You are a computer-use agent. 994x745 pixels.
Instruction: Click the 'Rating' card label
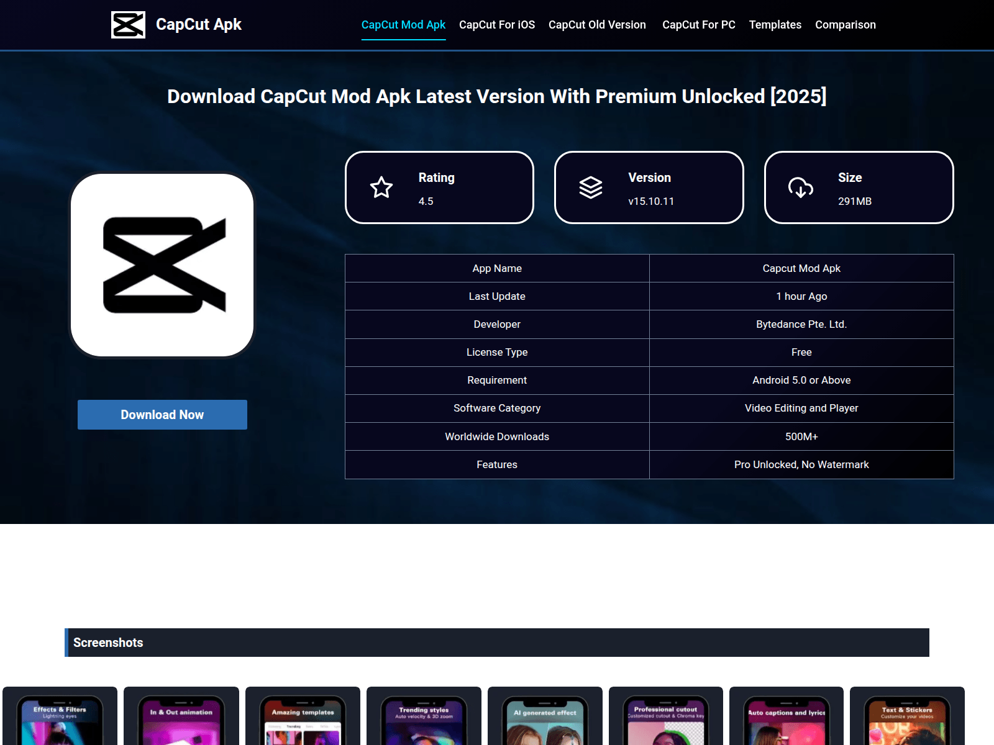(437, 178)
